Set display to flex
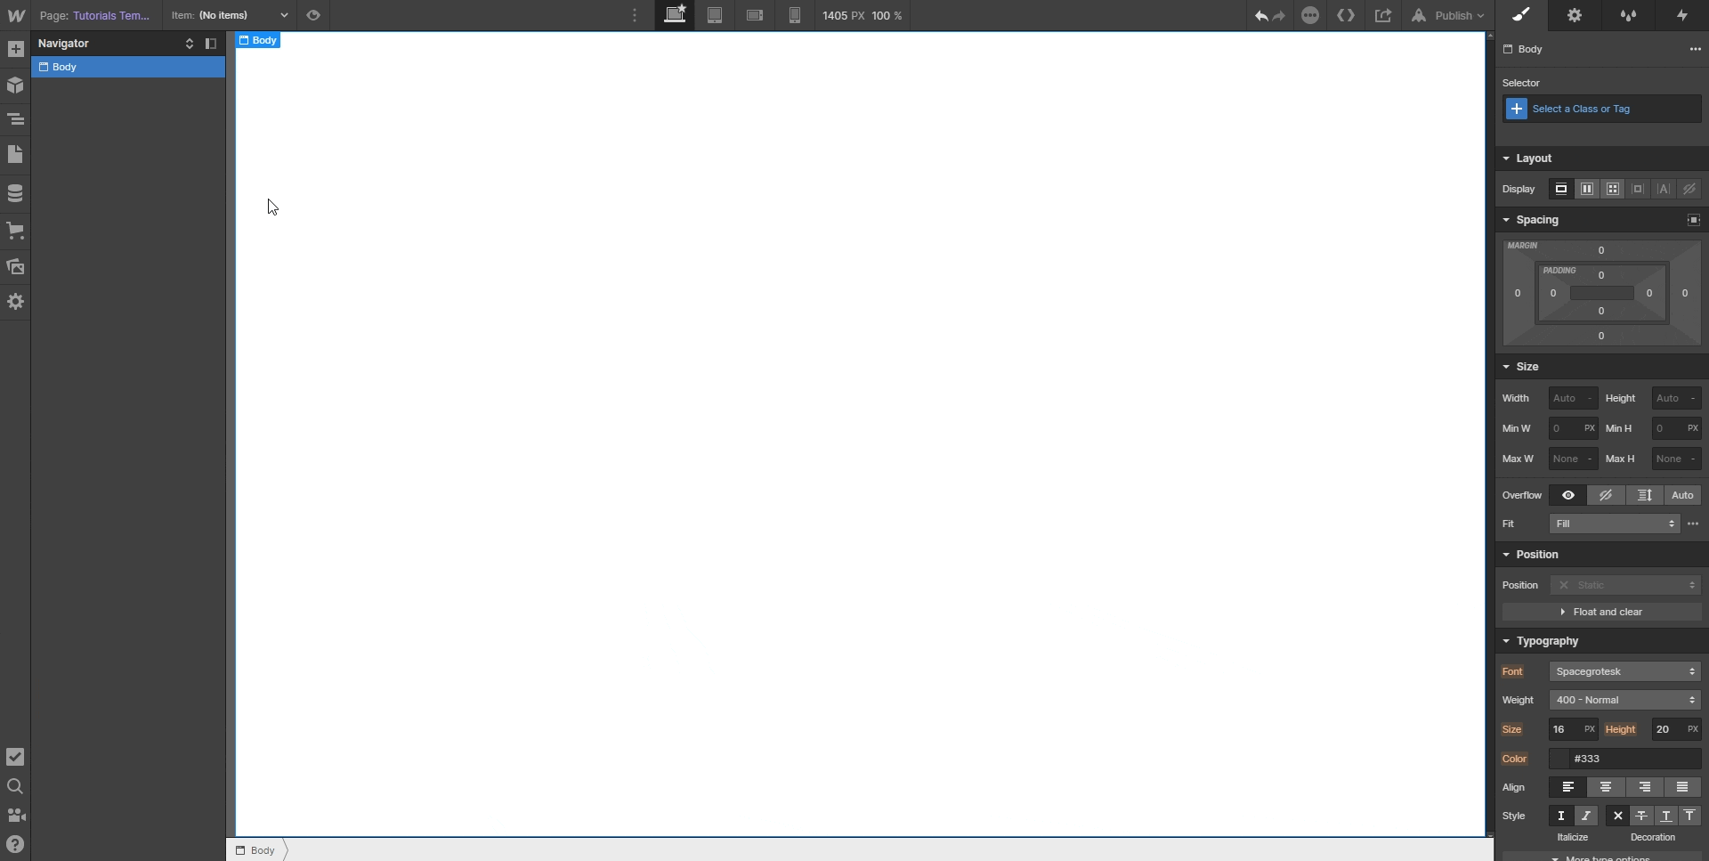This screenshot has width=1709, height=861. click(x=1587, y=189)
